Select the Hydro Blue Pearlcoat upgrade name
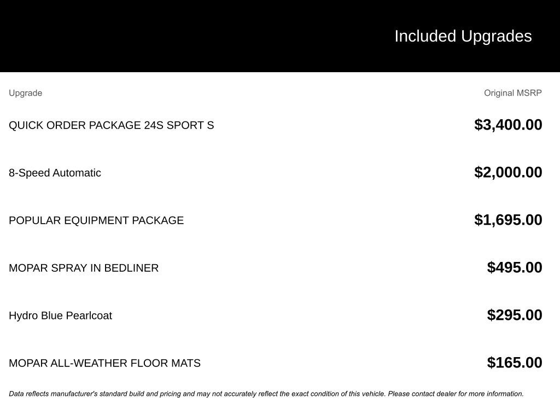 [60, 316]
